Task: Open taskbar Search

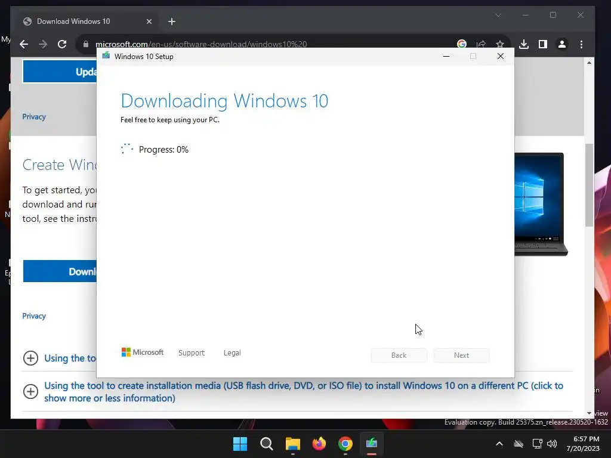Action: 267,444
